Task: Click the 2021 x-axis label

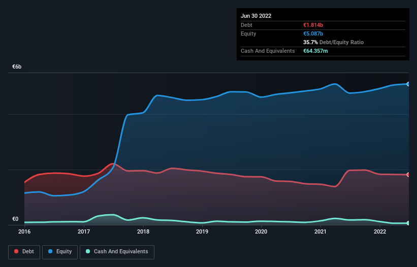Action: [x=320, y=231]
